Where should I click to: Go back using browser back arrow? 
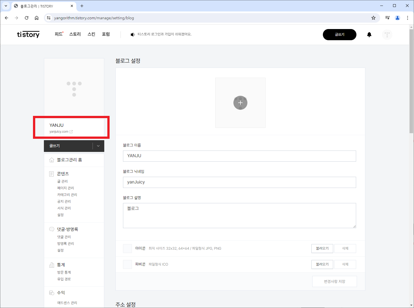(x=7, y=18)
